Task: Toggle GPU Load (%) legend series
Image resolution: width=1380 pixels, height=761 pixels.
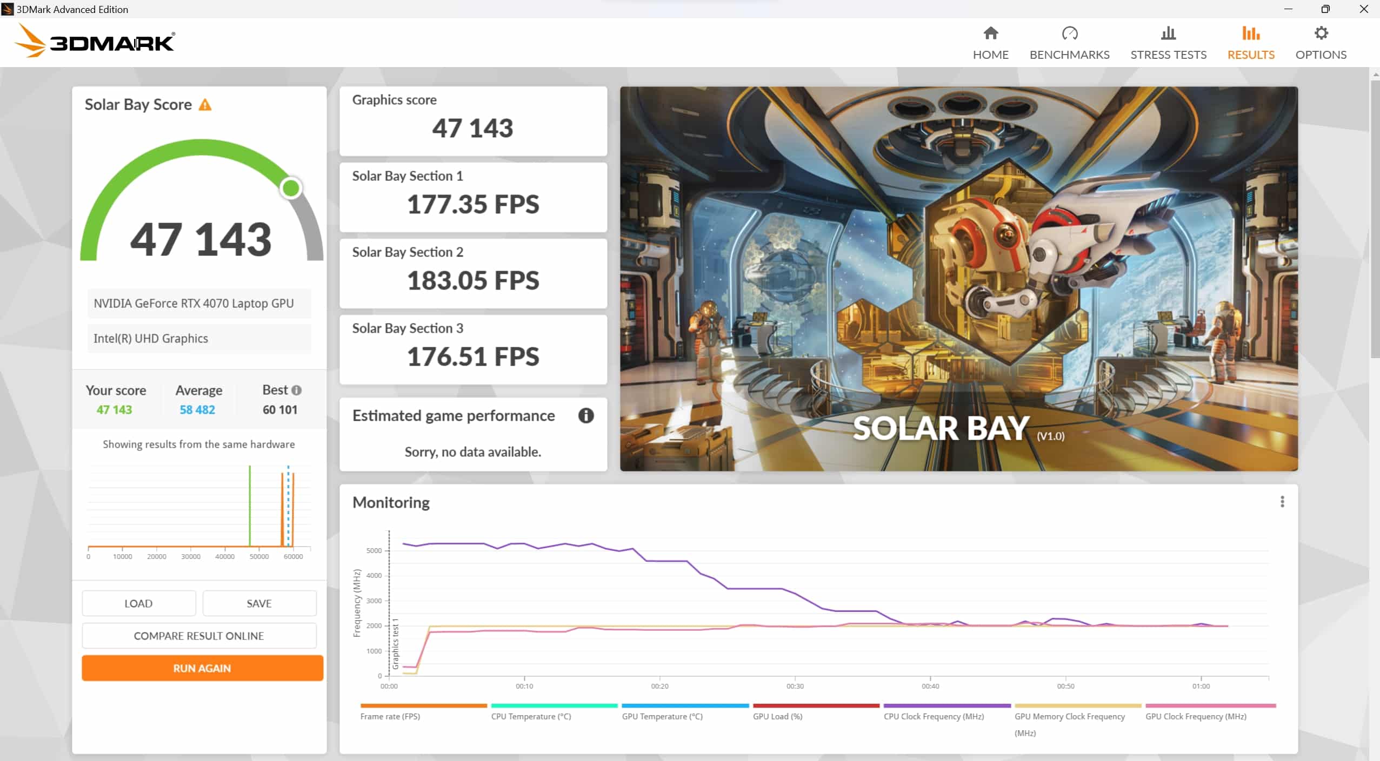Action: point(777,716)
